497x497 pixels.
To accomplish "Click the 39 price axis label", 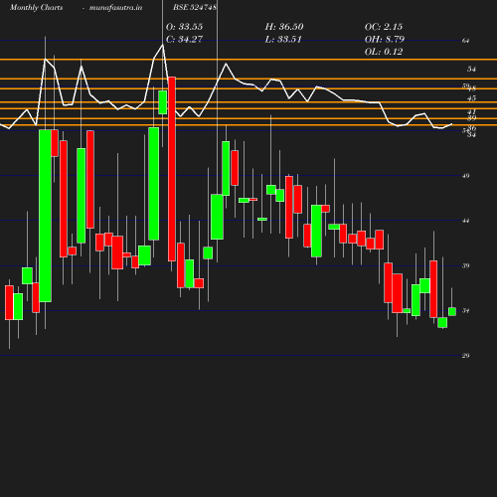I will point(466,265).
